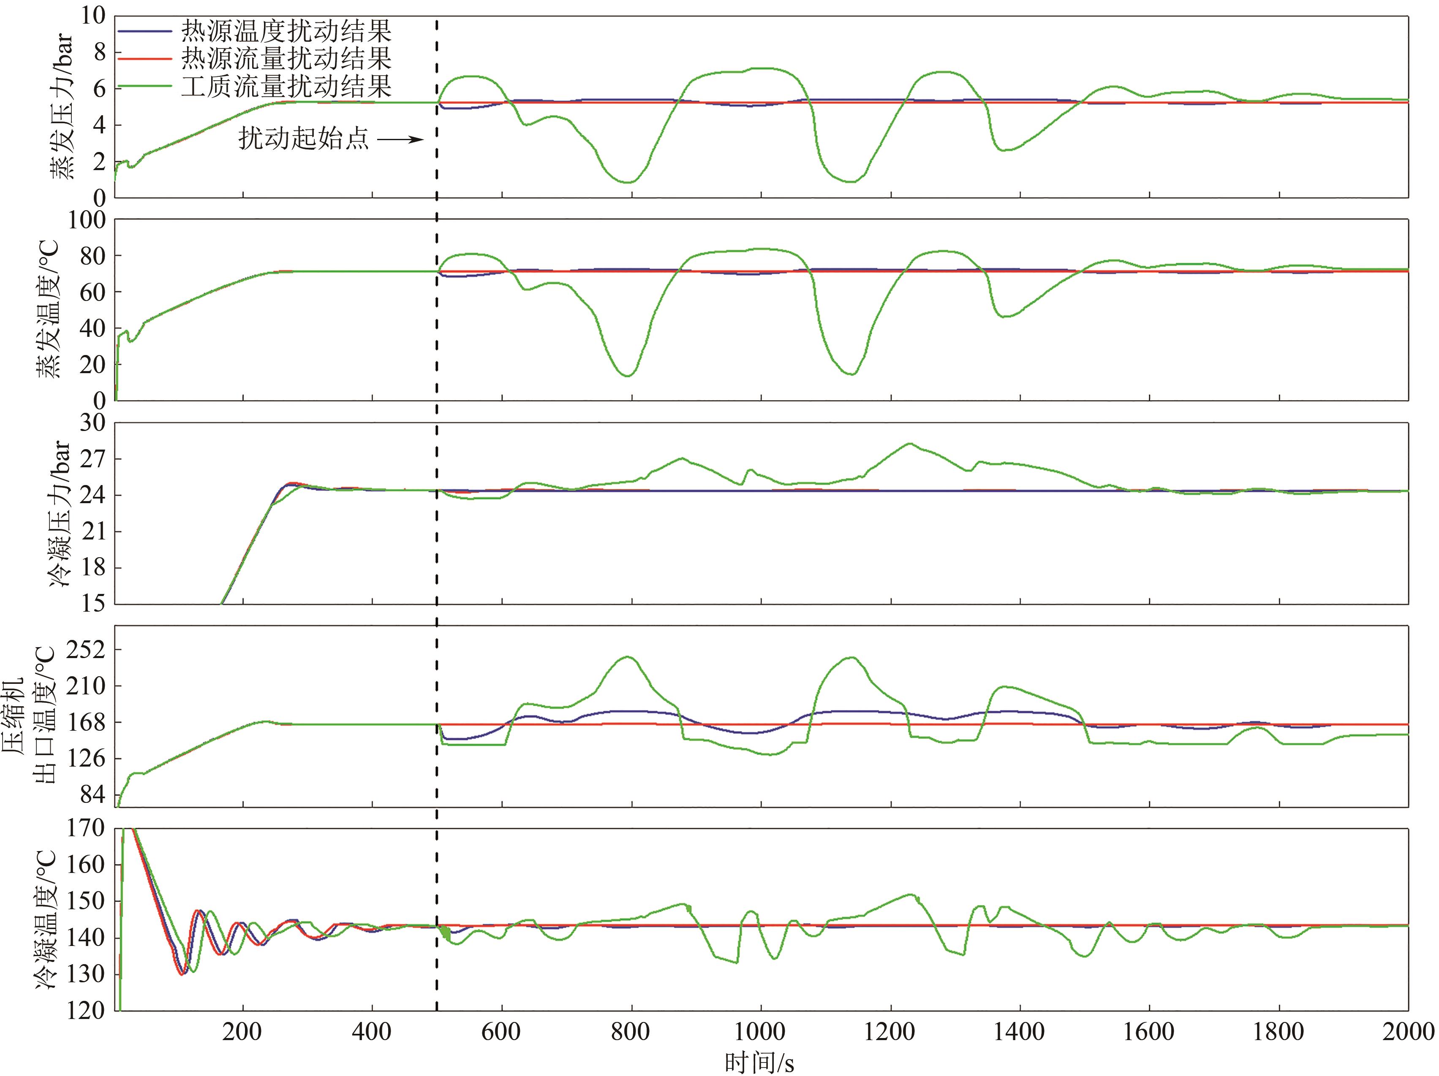Click the 扰动起始点 annotation text
This screenshot has height=1076, width=1439.
click(303, 138)
